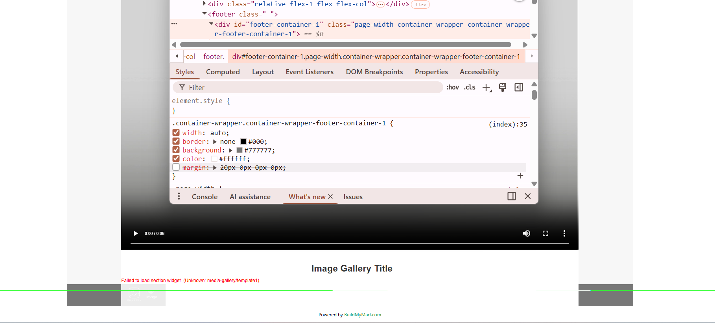This screenshot has height=323, width=715.
Task: Toggle .cls element classes
Action: (x=470, y=87)
